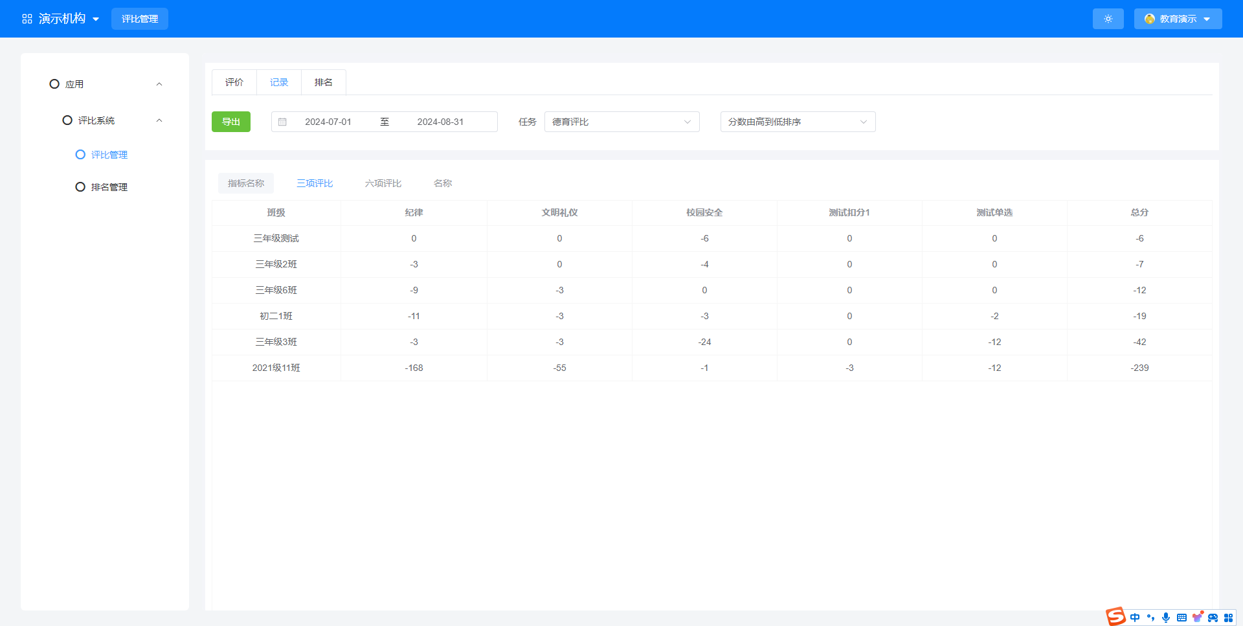
Task: Click the end date 2024-08-31 field
Action: click(x=440, y=122)
